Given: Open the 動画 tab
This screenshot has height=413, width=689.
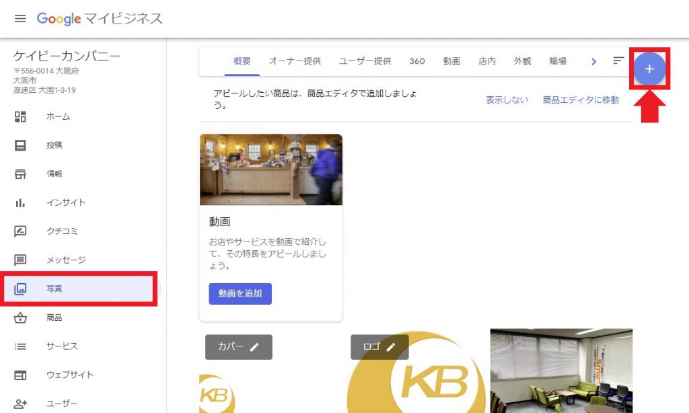Looking at the screenshot, I should point(451,61).
